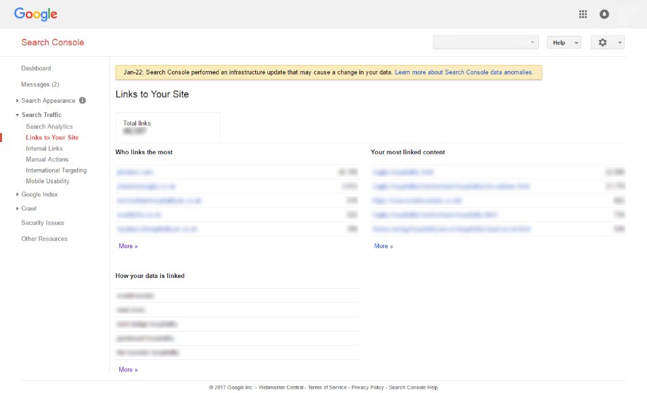The image size is (647, 393).
Task: Collapse the Search Traffic section arrow
Action: coord(17,115)
